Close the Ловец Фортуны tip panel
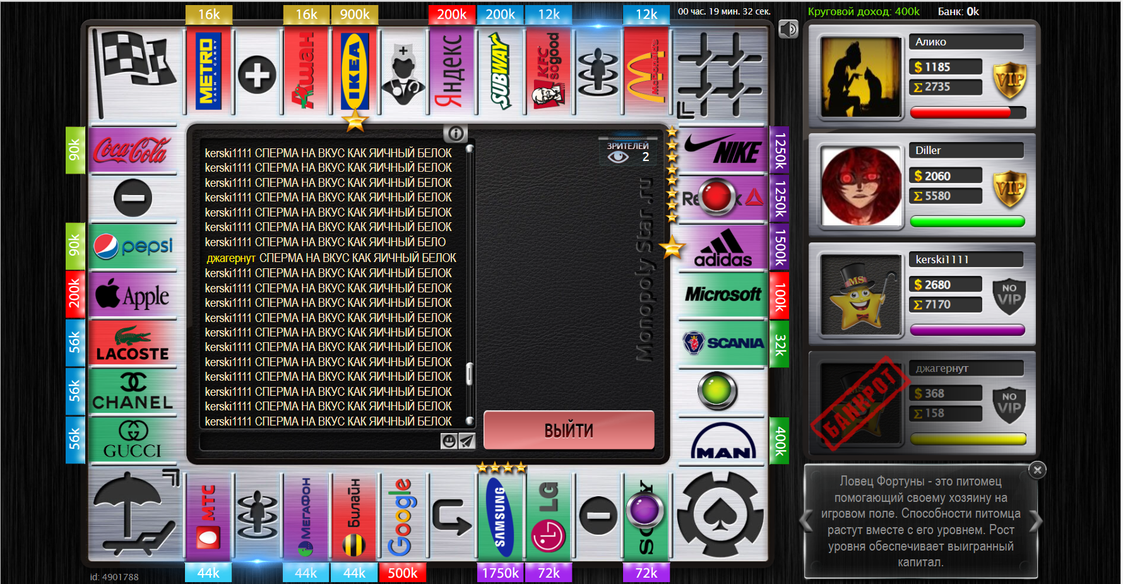1123x584 pixels. [1037, 470]
